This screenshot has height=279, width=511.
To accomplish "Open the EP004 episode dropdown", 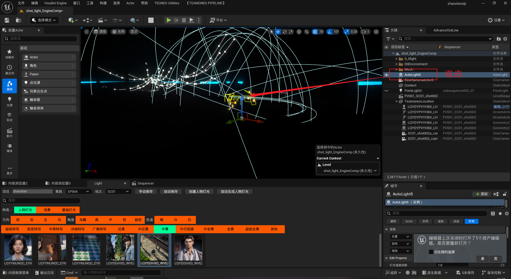I will [79, 192].
